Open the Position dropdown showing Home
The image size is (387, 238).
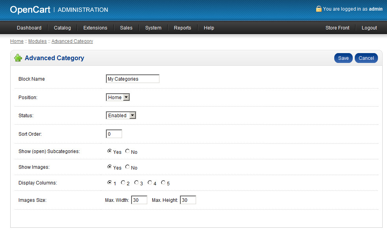click(x=118, y=98)
